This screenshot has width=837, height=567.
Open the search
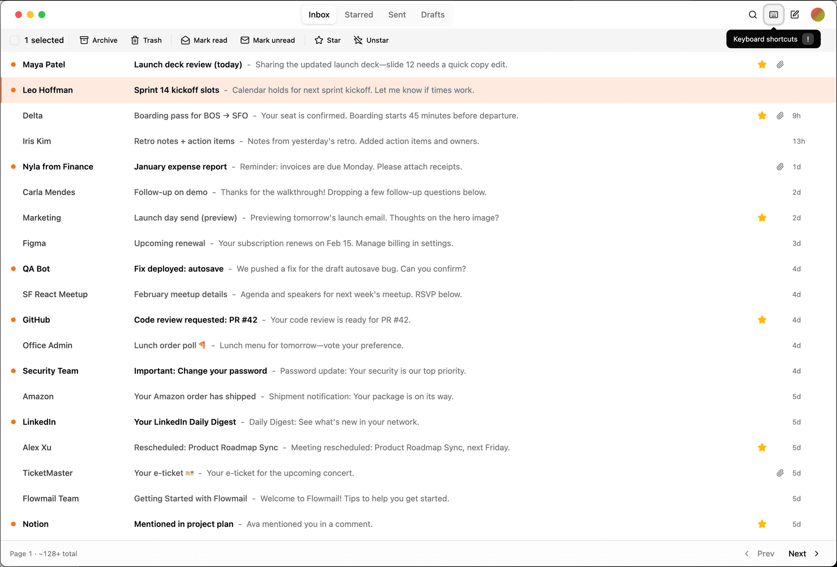pyautogui.click(x=752, y=15)
